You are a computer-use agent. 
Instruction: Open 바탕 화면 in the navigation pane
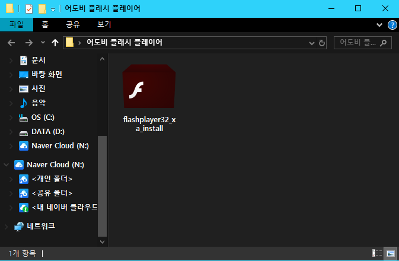pyautogui.click(x=47, y=74)
